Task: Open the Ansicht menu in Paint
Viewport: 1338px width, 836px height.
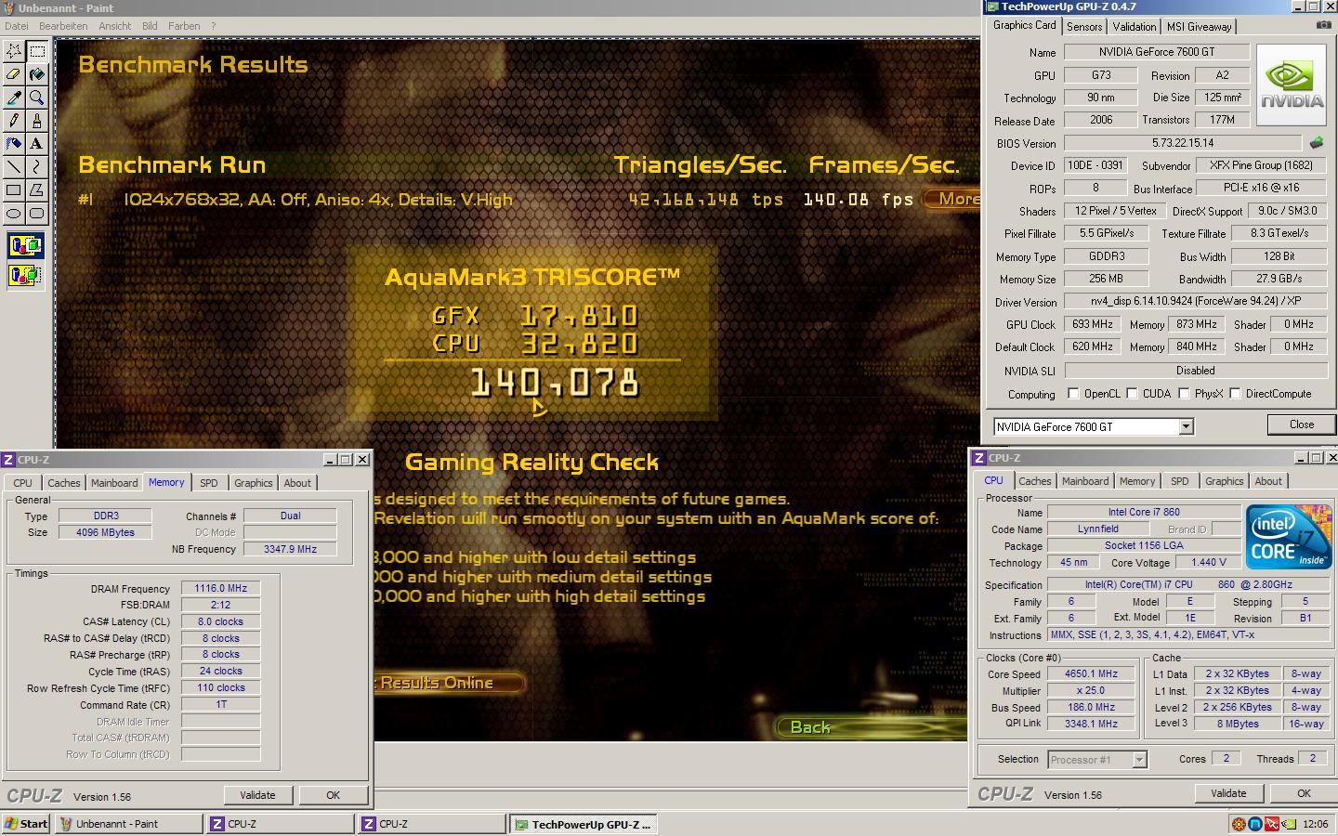Action: coord(115,26)
